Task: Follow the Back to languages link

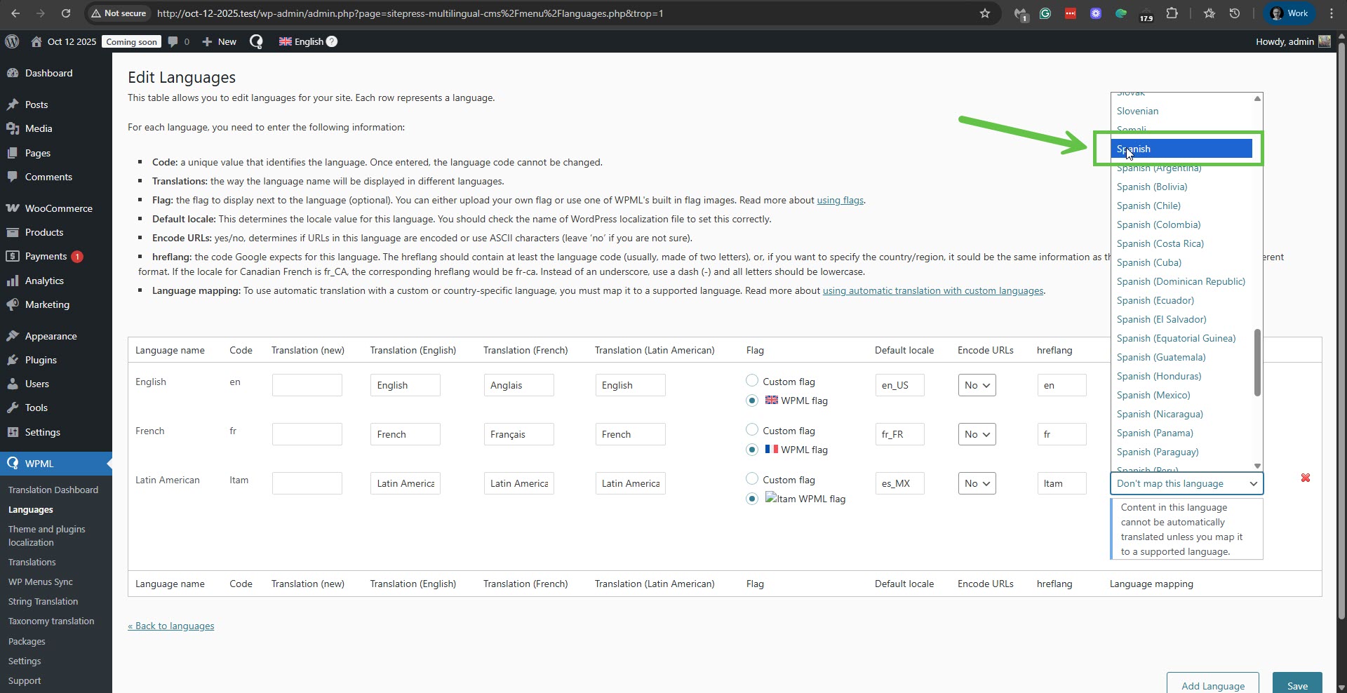Action: [171, 626]
